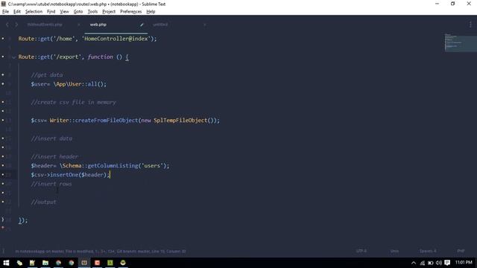Switch to the untitled tab

tap(160, 25)
